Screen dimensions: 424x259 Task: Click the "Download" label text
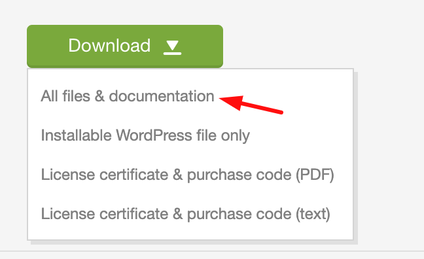[109, 45]
